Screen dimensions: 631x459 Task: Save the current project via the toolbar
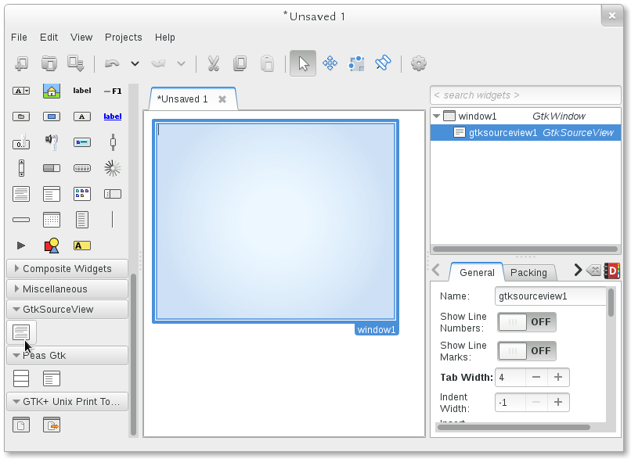coord(76,63)
